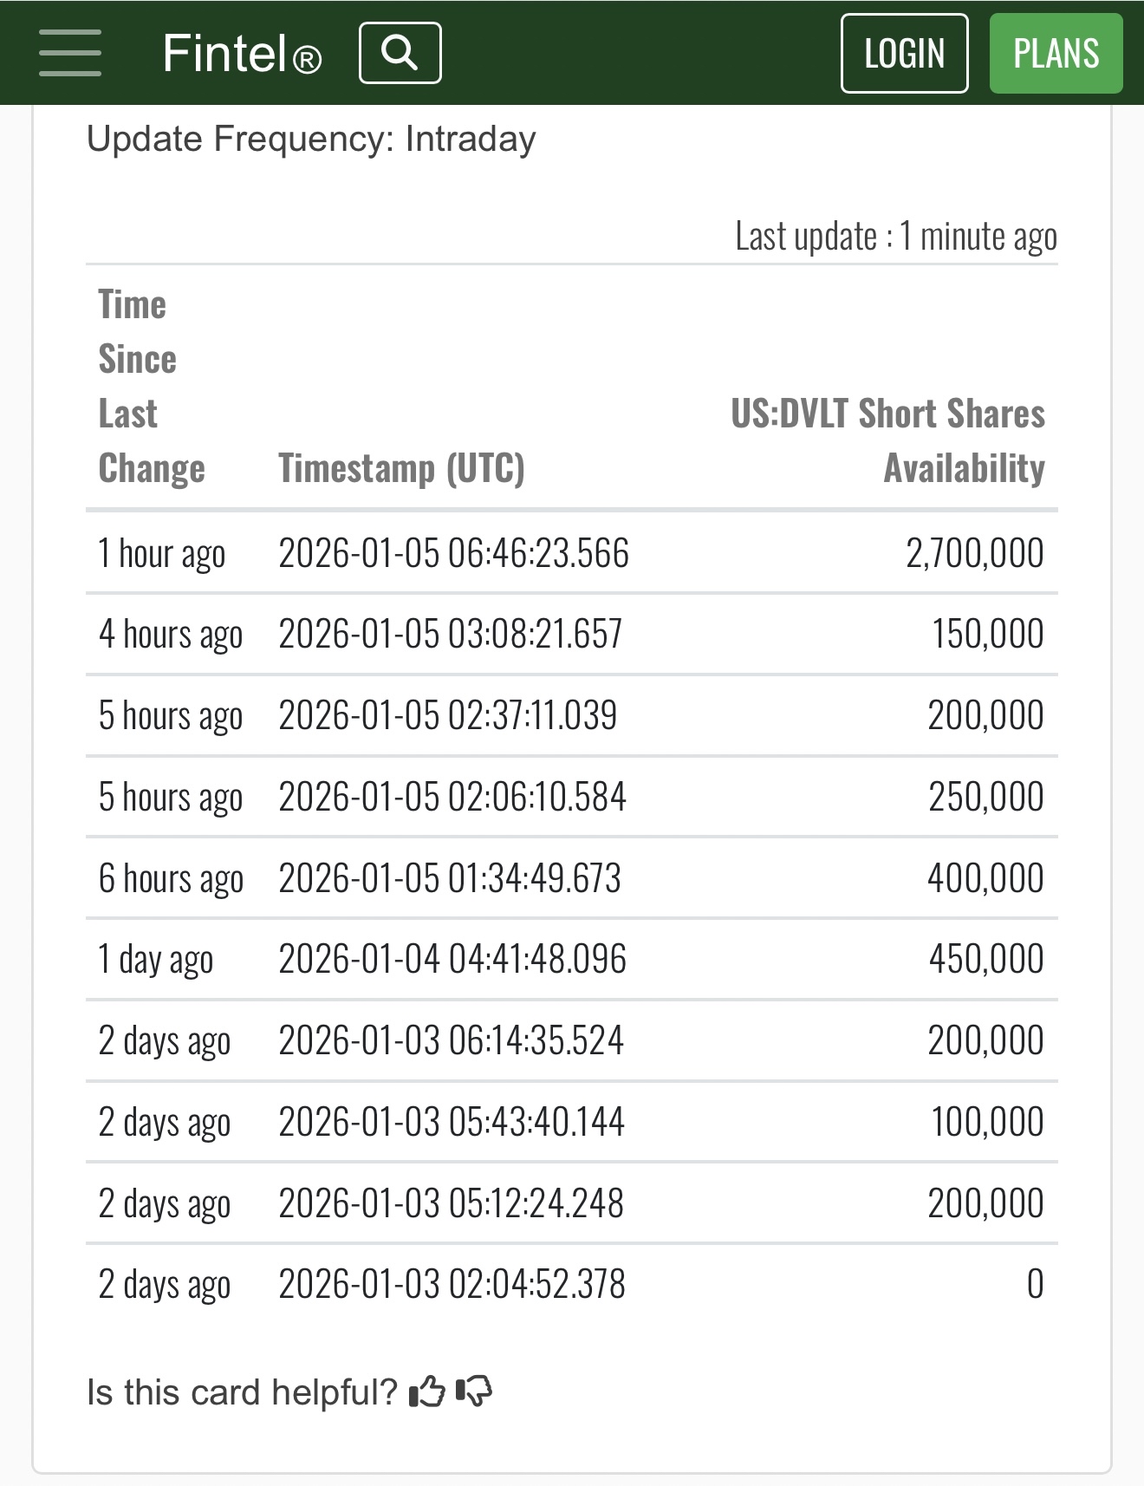Click the thumbs up helpful icon
The width and height of the screenshot is (1144, 1486).
[426, 1392]
